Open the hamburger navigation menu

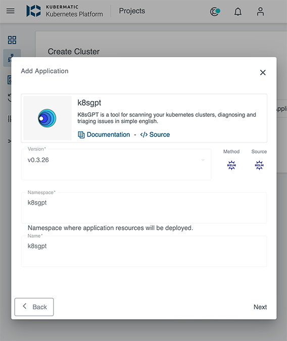click(x=11, y=11)
